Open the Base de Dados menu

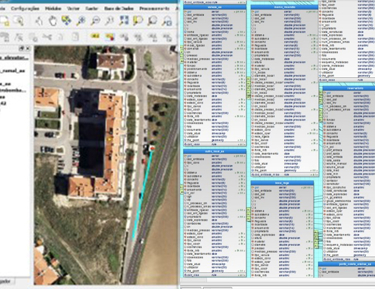coord(119,9)
